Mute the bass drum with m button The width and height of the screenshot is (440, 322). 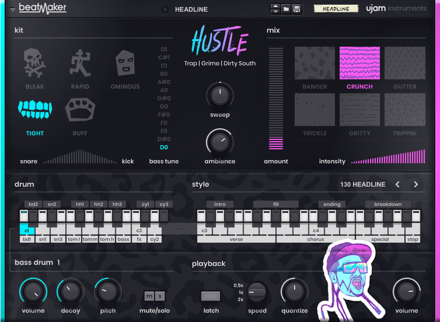point(149,296)
